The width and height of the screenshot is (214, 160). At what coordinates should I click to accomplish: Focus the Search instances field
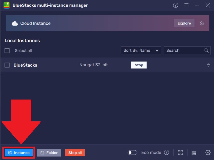pos(187,51)
